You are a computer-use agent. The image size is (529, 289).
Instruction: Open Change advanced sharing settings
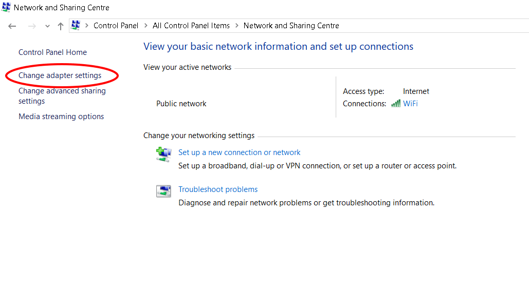point(62,96)
